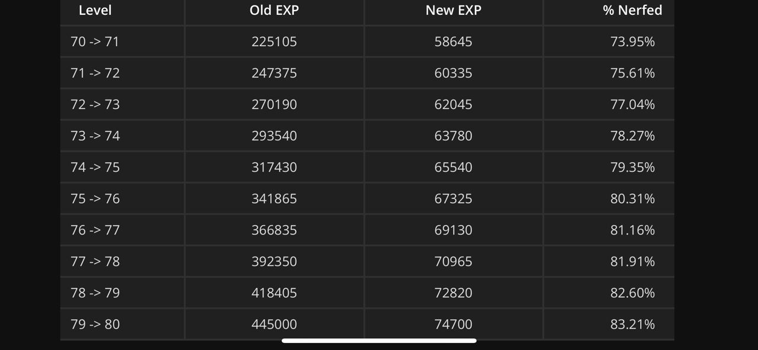The width and height of the screenshot is (758, 350).
Task: Select old EXP value 247375
Action: click(x=274, y=73)
